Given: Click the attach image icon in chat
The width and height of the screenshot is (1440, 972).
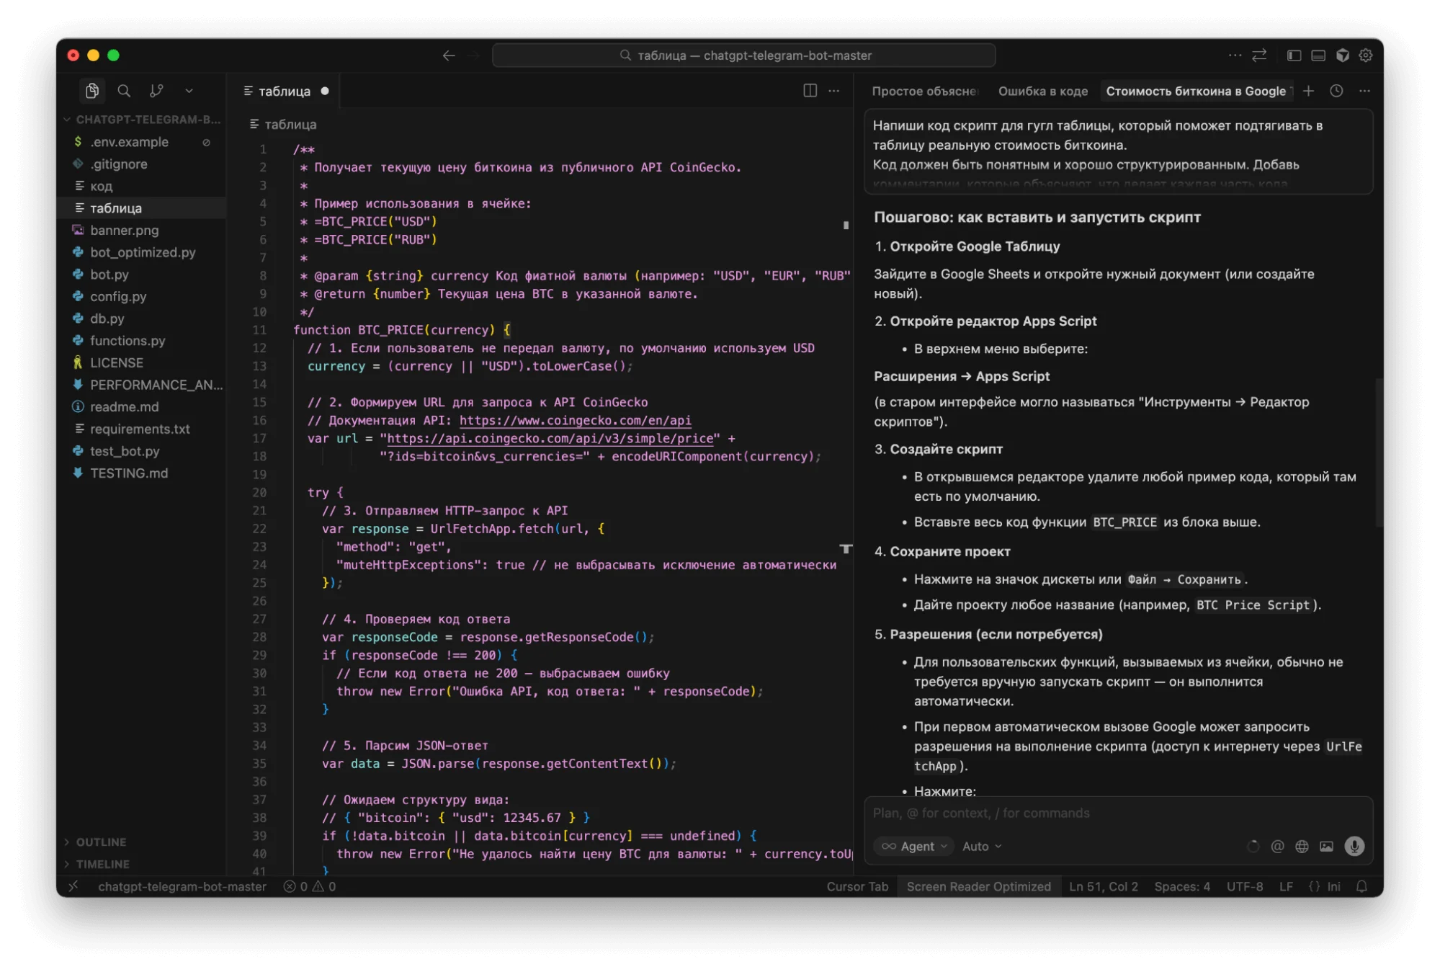Looking at the screenshot, I should [x=1326, y=846].
